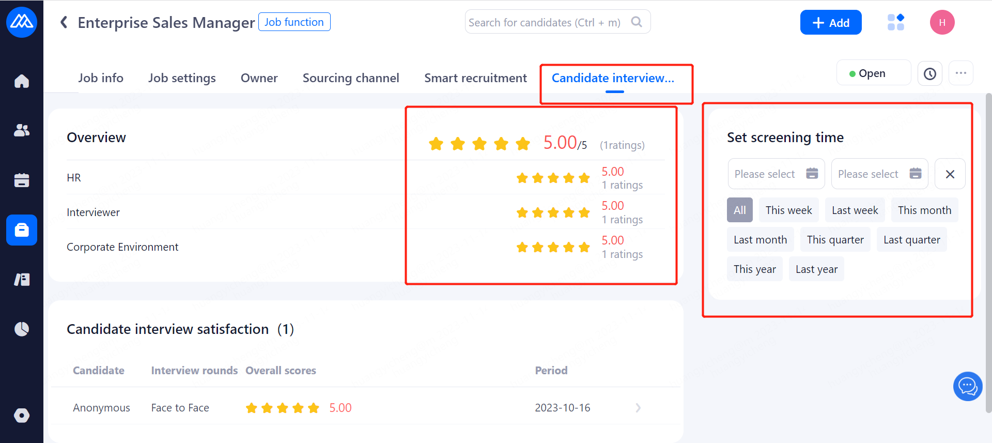The image size is (992, 443).
Task: Open the candidates people icon in the sidebar
Action: pyautogui.click(x=22, y=130)
